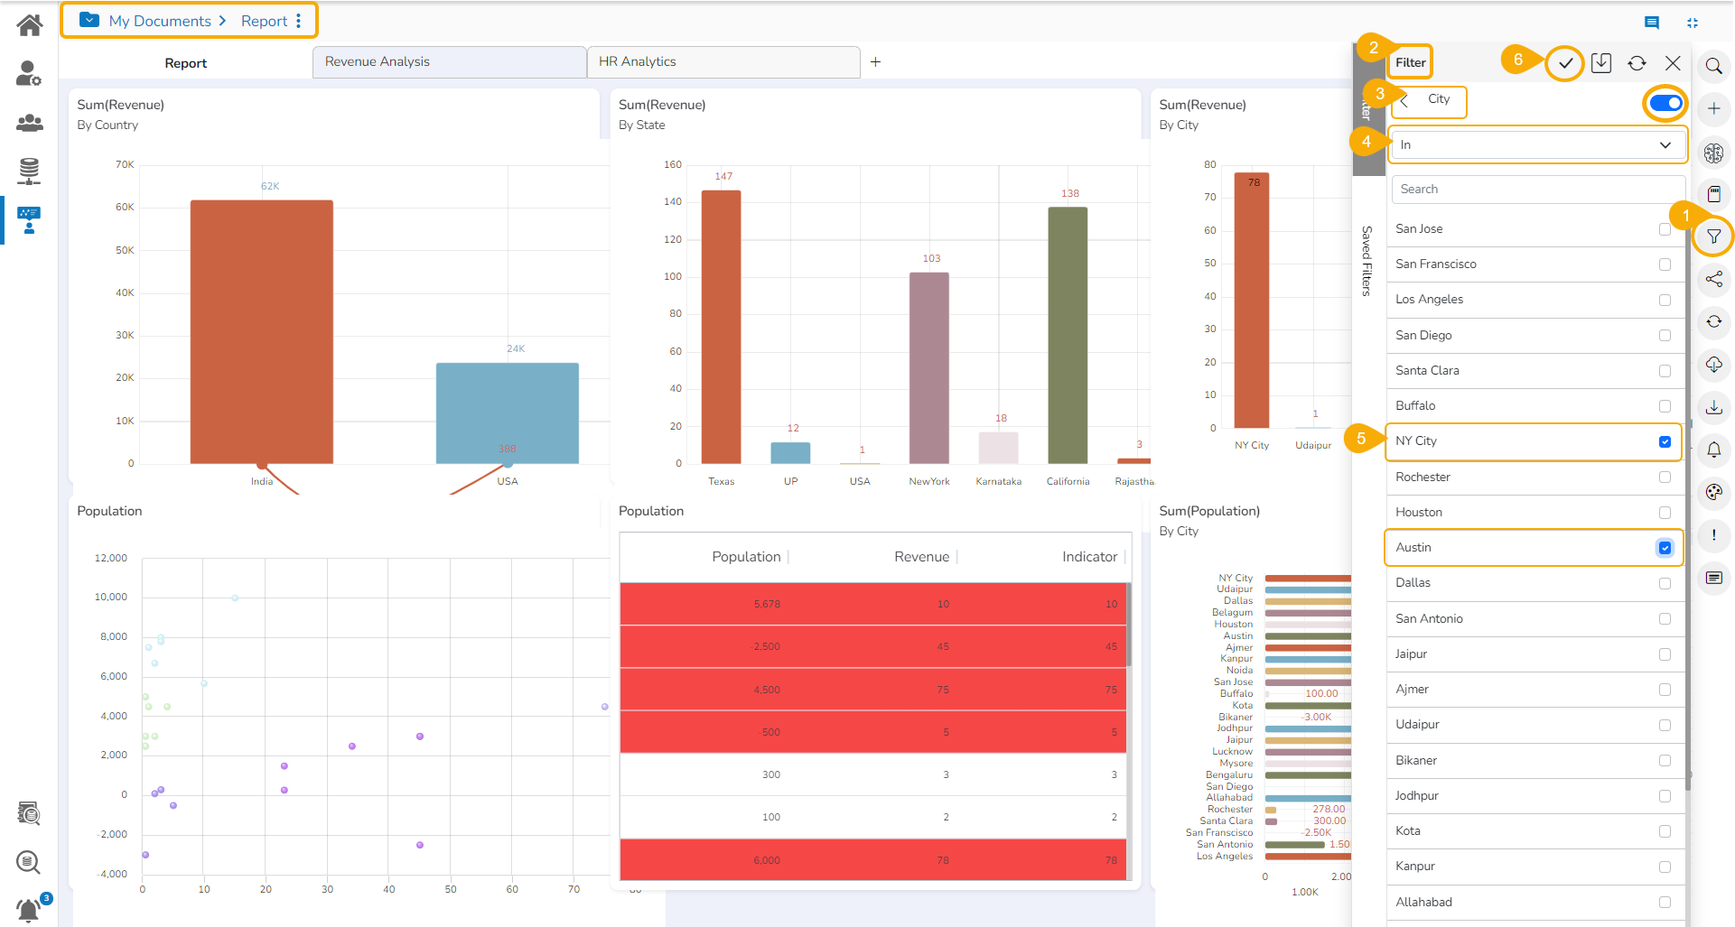Reset filter using the refresh icon
The image size is (1735, 927).
(x=1637, y=63)
